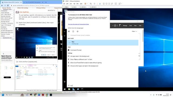Click the hamburger menu icon in Start search sidebar
Image resolution: width=173 pixels, height=97 pixels.
(65, 32)
